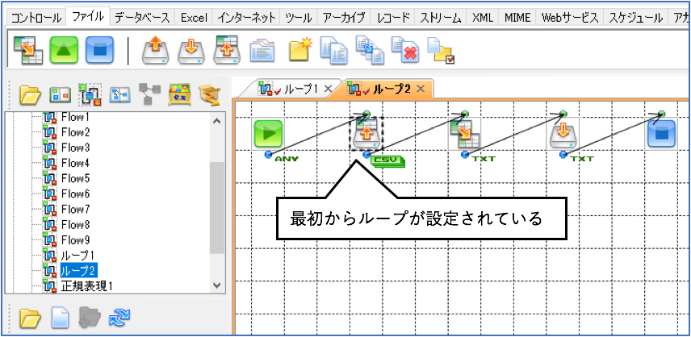Open the yellow folder icon above the tree
The height and width of the screenshot is (337, 691).
(30, 94)
